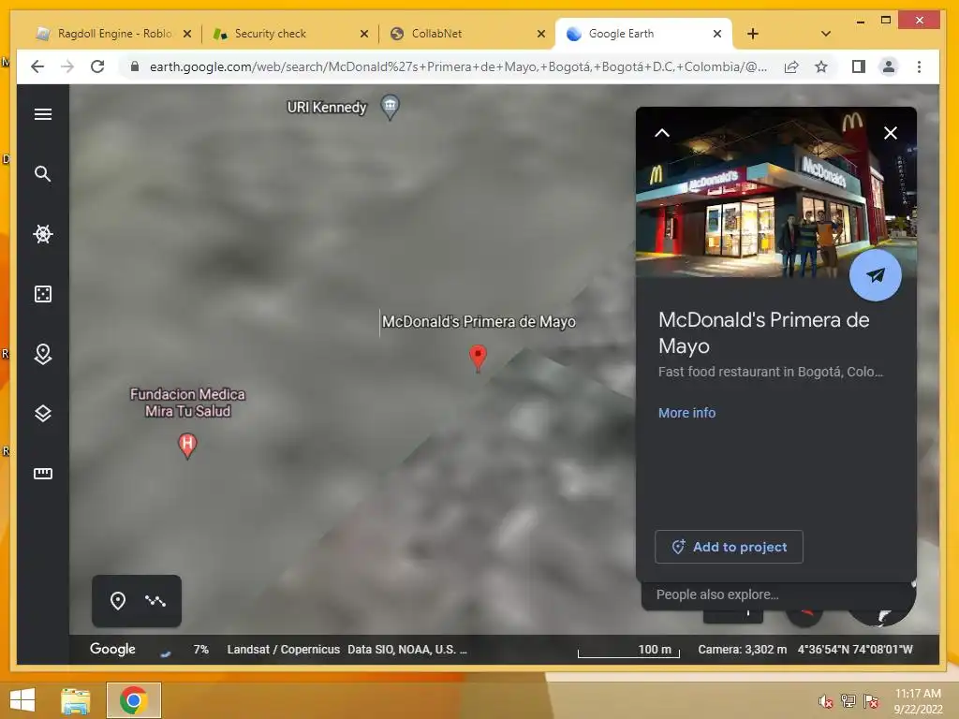The image size is (959, 719).
Task: Share this page icon
Action: click(791, 66)
